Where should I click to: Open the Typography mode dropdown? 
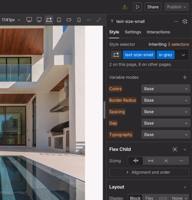[166, 135]
